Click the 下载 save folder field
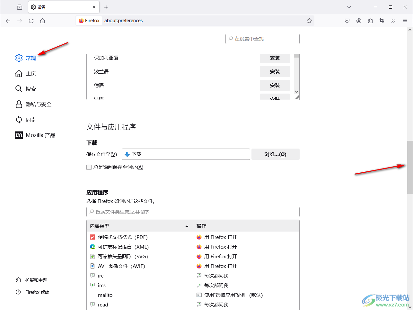 [x=186, y=154]
